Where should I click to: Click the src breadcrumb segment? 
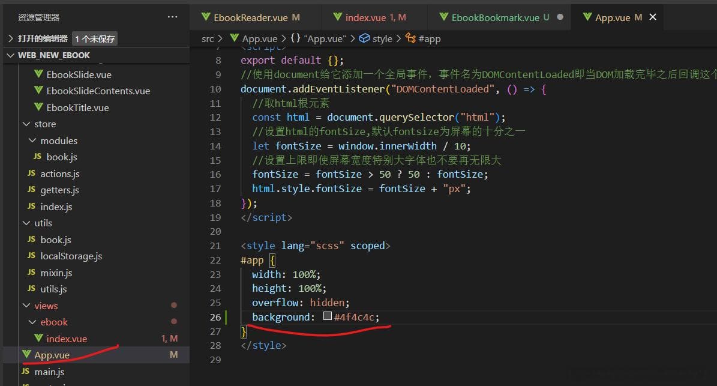[x=208, y=39]
